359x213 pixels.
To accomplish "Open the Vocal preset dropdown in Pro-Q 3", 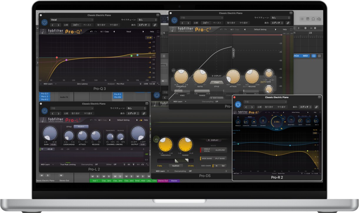I will (72, 20).
